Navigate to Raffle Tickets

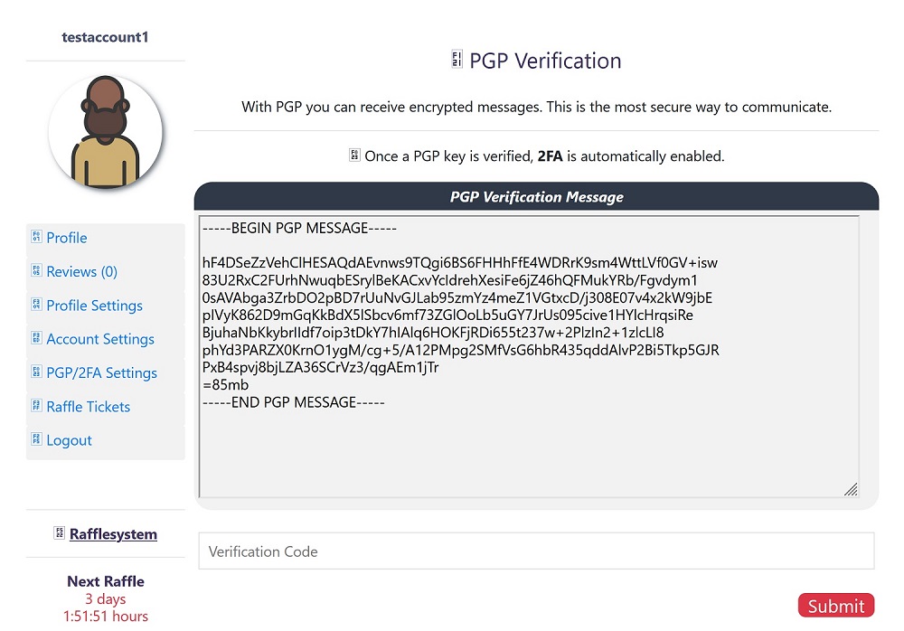(x=88, y=406)
